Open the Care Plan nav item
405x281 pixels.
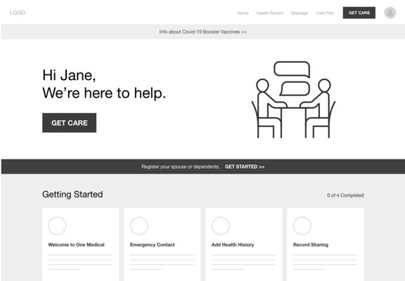[x=325, y=13]
